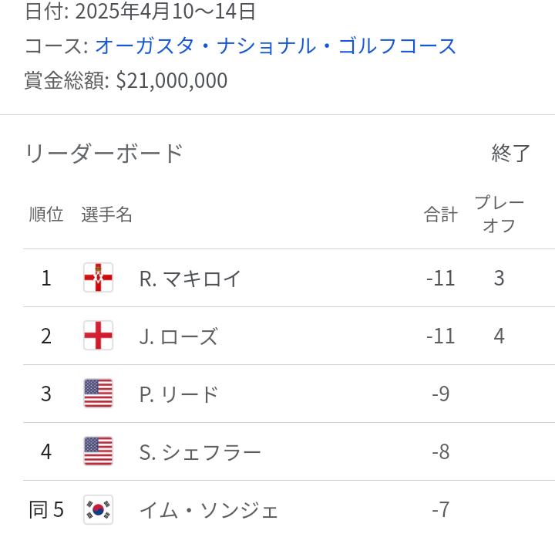
Task: Open S. シェフラー player entry
Action: pos(200,451)
